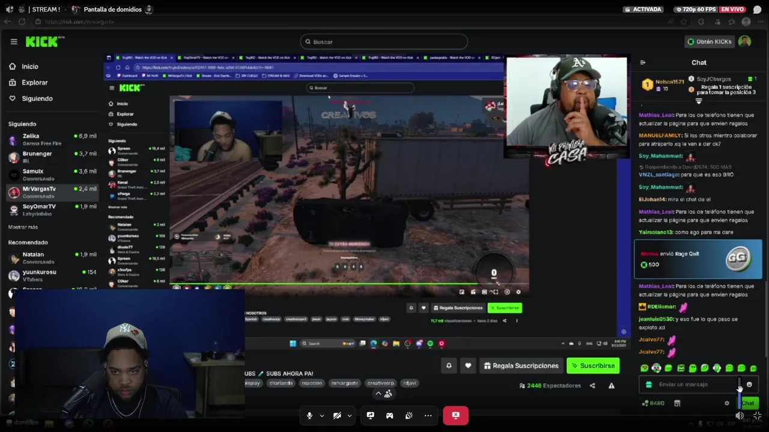This screenshot has width=769, height=432.
Task: Expand the chat leaderboard arrow
Action: coord(699,101)
